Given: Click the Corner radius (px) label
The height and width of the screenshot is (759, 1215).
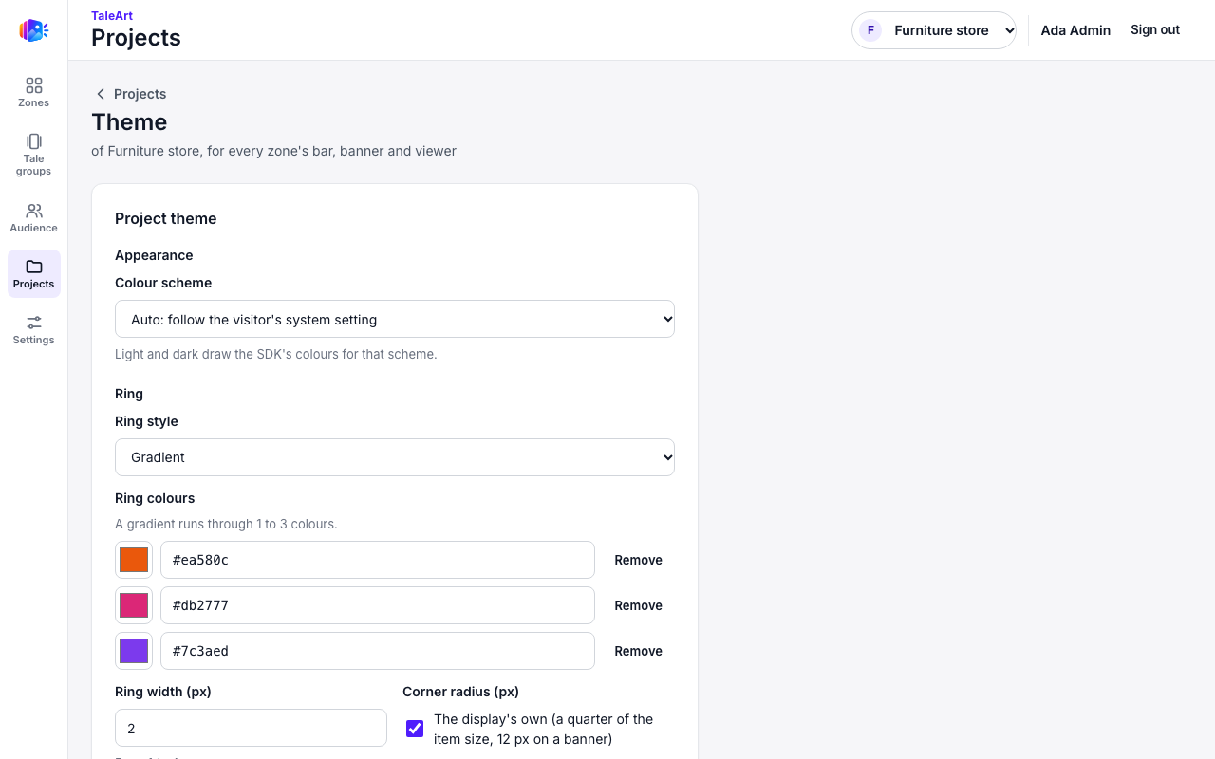Looking at the screenshot, I should (460, 692).
